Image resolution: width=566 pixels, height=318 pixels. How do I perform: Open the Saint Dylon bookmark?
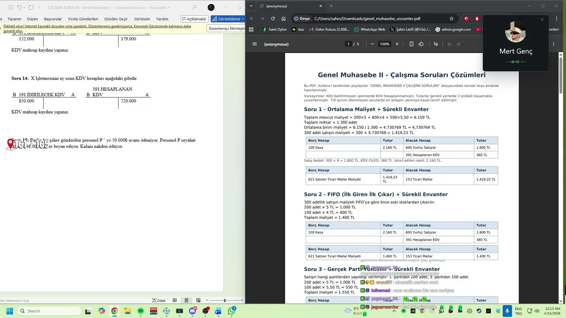click(x=274, y=30)
